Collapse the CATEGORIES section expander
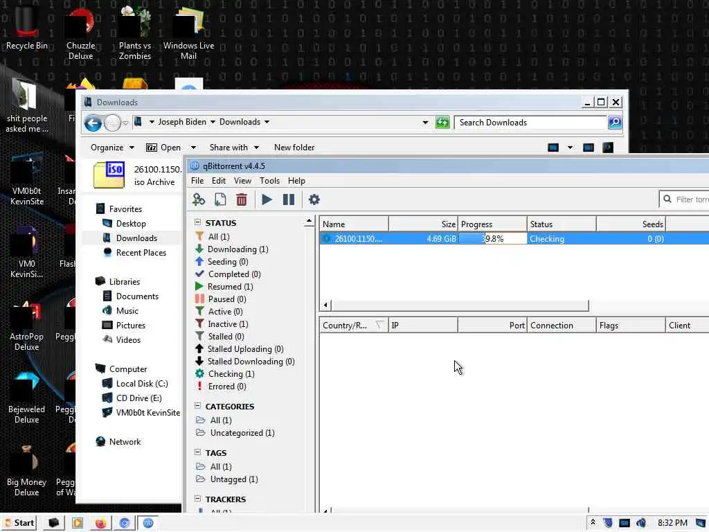Viewport: 709px width, 532px height. coord(197,406)
